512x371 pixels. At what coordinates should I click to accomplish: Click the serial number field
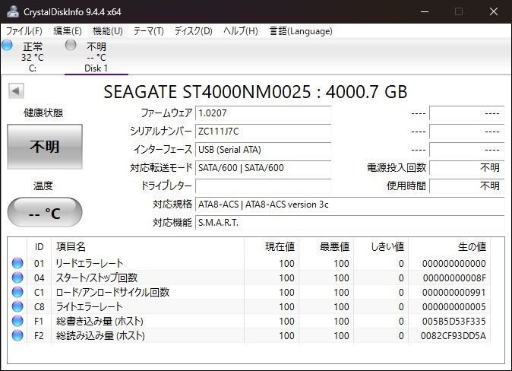[263, 132]
